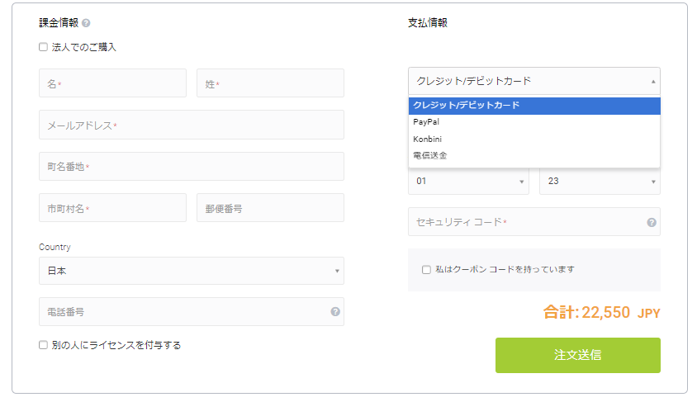This screenshot has width=697, height=402.
Task: Open the Country dropdown showing 日本
Action: [x=191, y=271]
